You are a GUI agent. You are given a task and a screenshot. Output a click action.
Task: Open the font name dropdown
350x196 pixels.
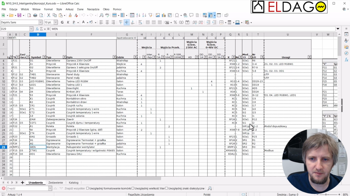click(x=40, y=22)
